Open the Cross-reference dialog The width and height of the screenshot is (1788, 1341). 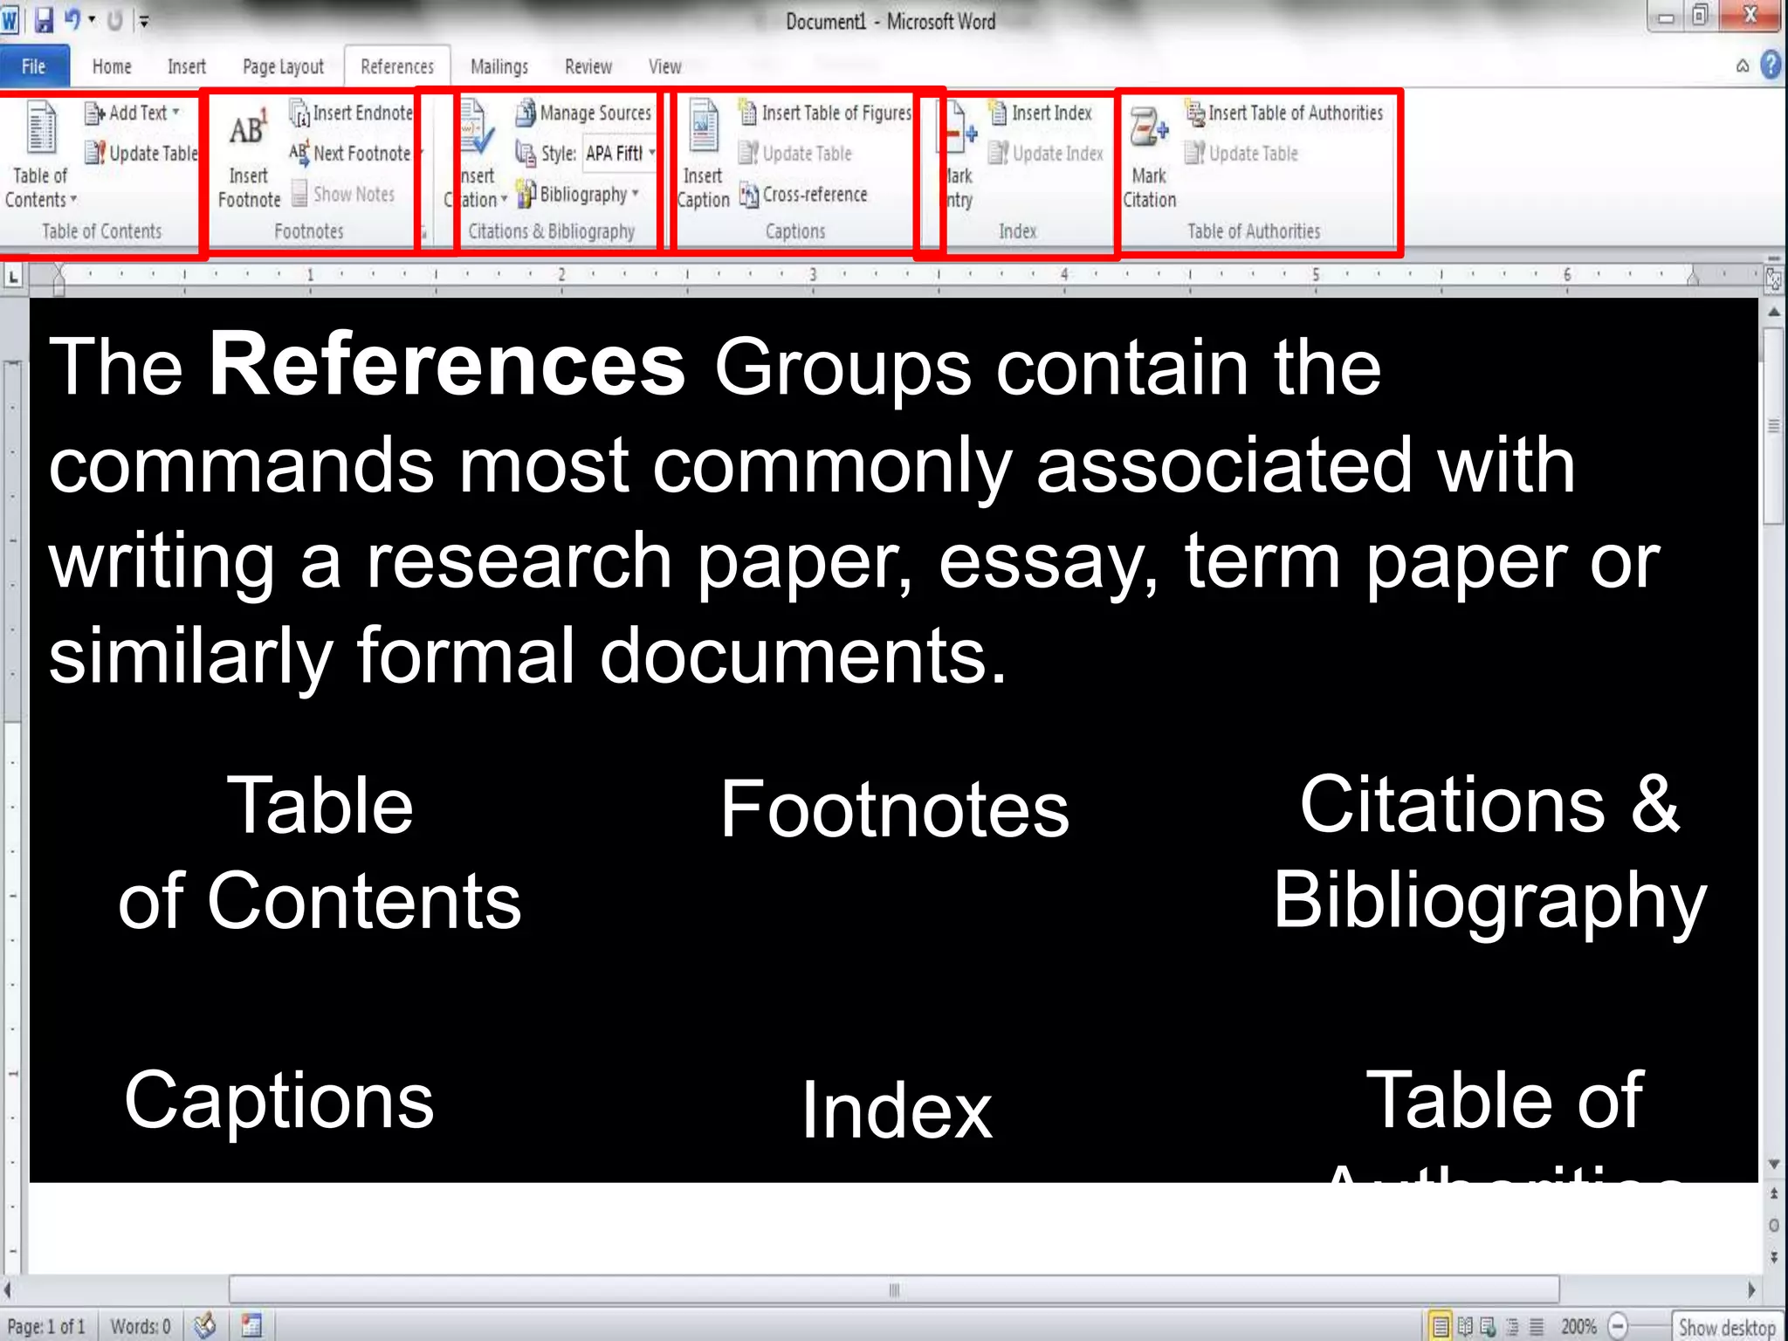(x=804, y=194)
